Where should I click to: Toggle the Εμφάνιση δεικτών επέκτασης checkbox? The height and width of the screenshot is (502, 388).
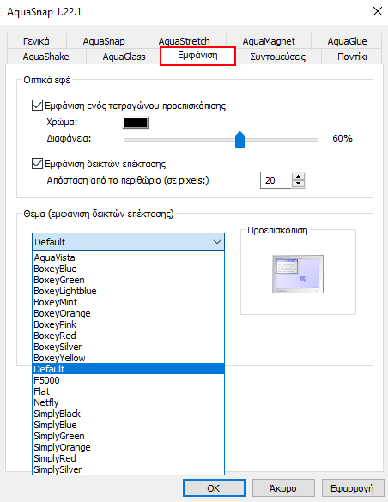coord(37,164)
